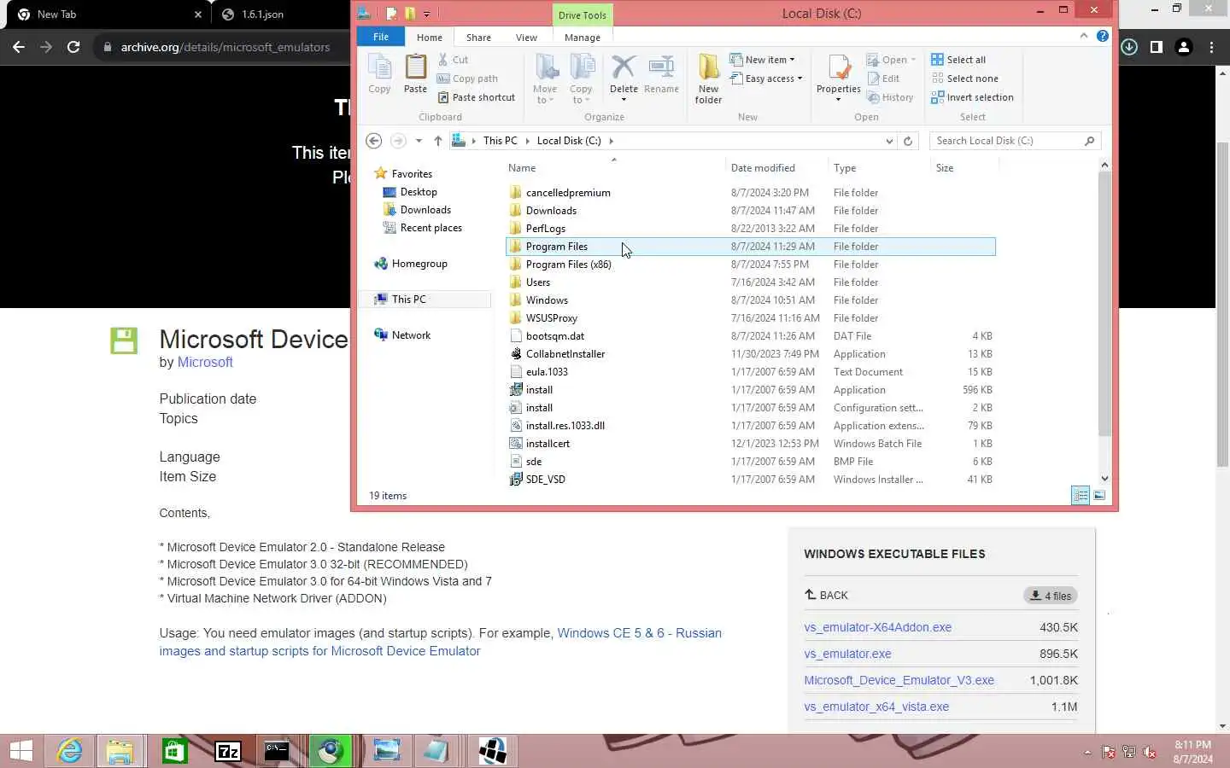The width and height of the screenshot is (1230, 768).
Task: Refresh the Local Disk (C:) address bar
Action: click(x=908, y=141)
